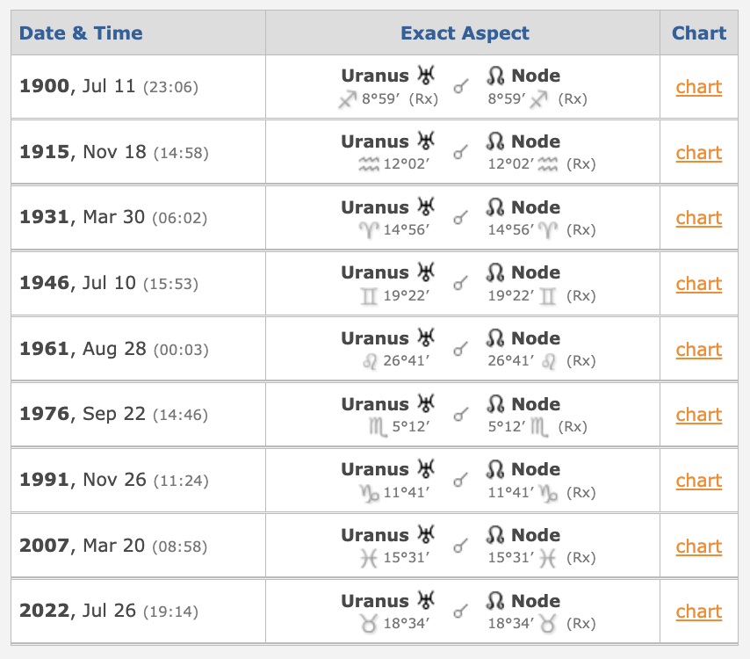Click the Taurus sign icon under Uranus in 2022
This screenshot has width=750, height=659.
click(x=369, y=624)
